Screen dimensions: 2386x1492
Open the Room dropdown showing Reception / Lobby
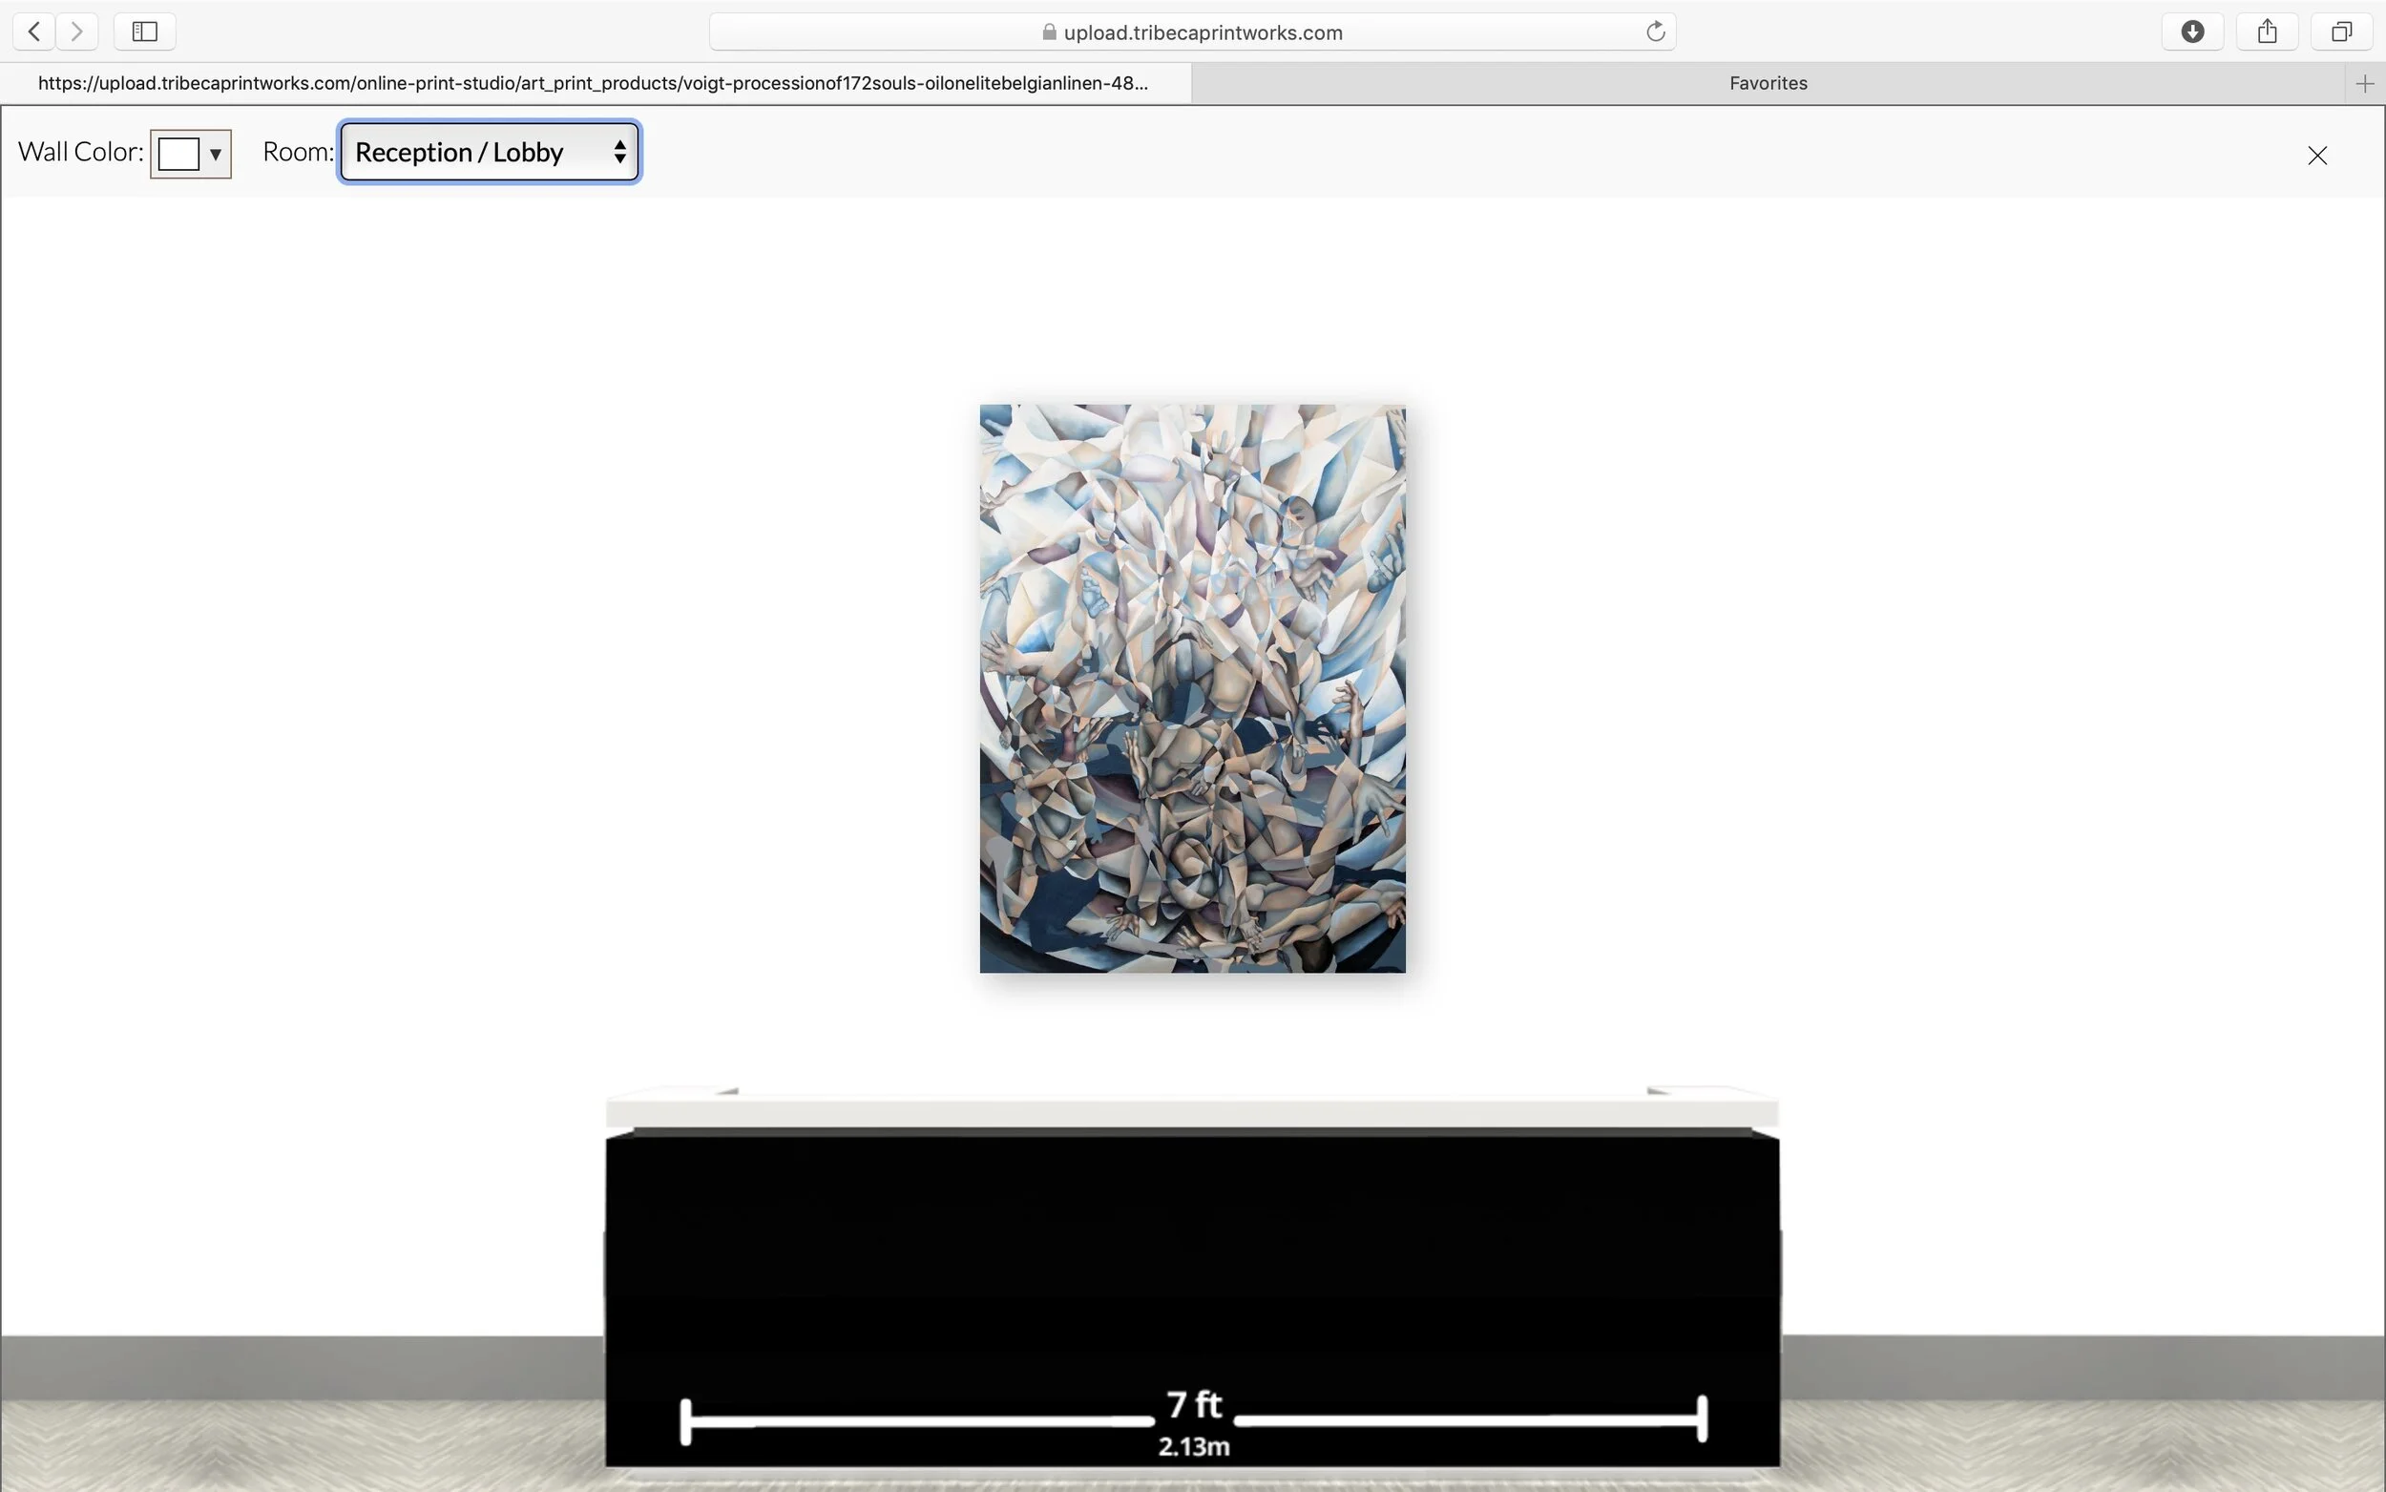point(490,152)
